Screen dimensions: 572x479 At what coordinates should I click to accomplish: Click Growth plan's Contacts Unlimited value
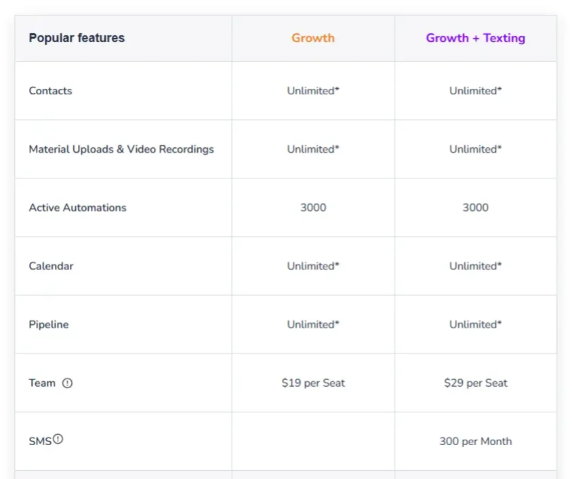(313, 91)
